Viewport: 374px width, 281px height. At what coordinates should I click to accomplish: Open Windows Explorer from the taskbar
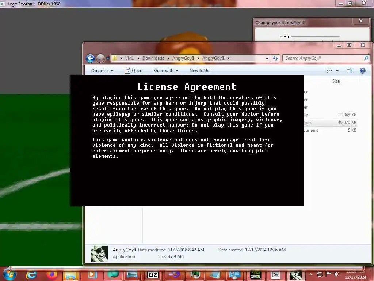coord(71,275)
